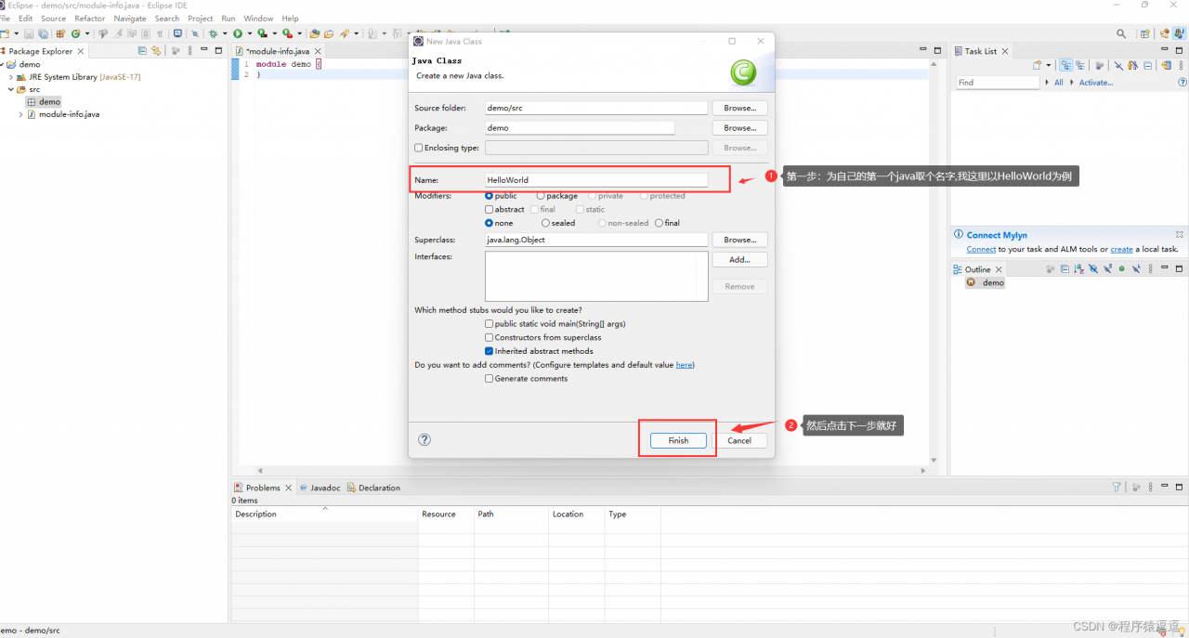Collapse the demo project tree node
The width and height of the screenshot is (1189, 638).
(2, 65)
